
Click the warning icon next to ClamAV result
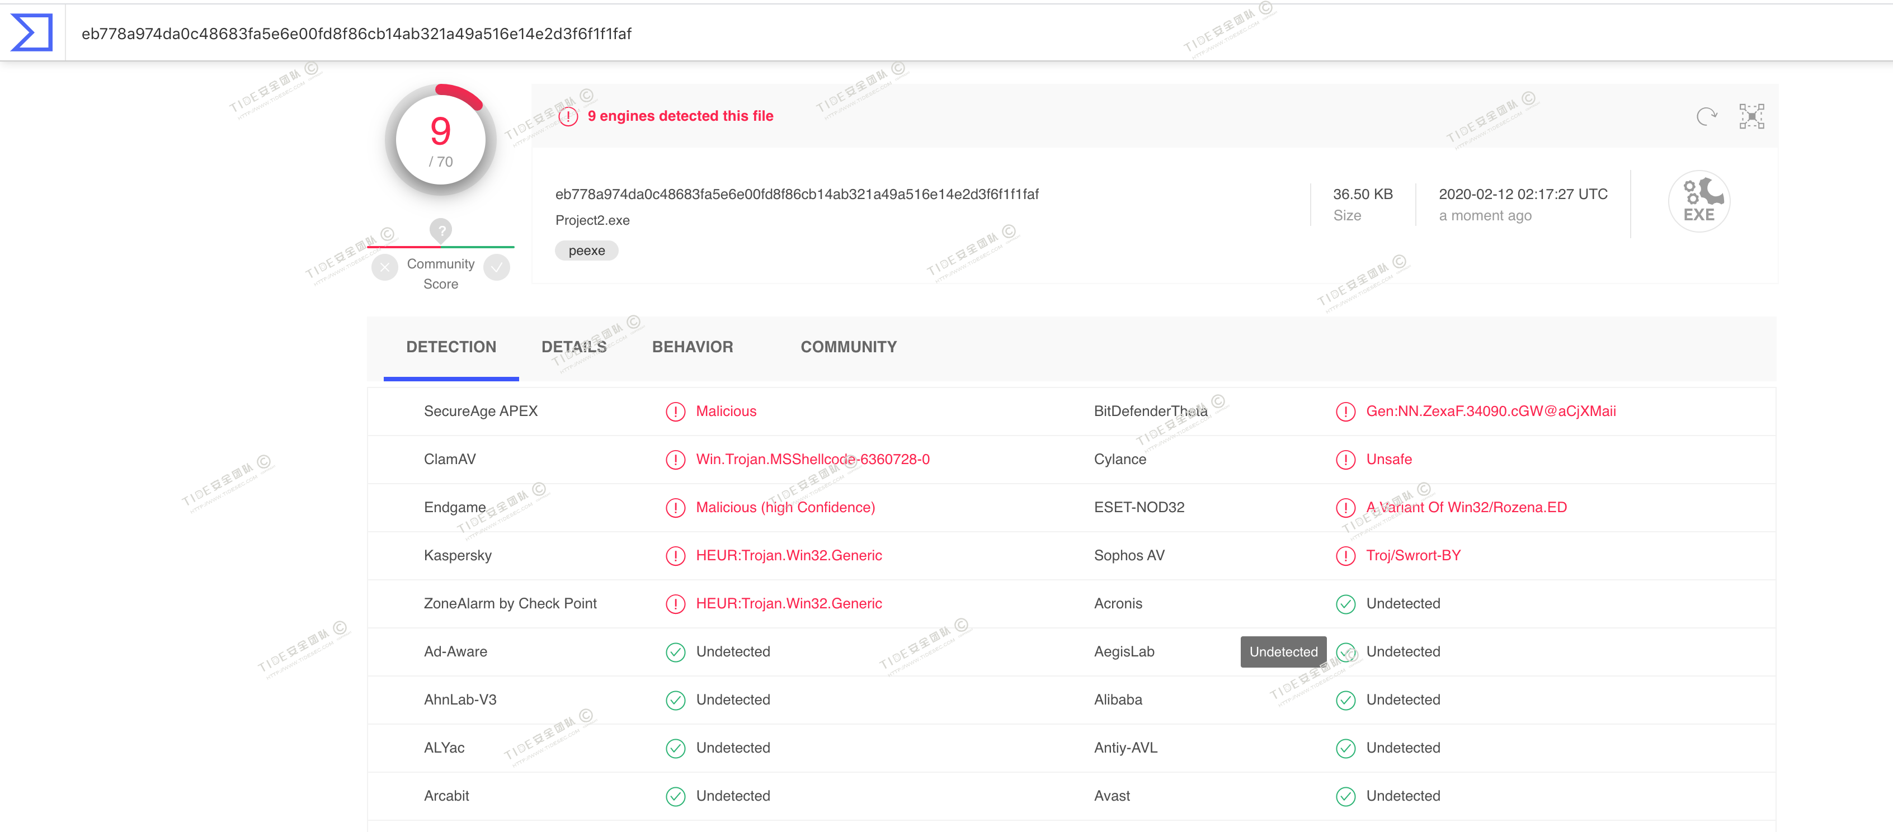click(675, 460)
